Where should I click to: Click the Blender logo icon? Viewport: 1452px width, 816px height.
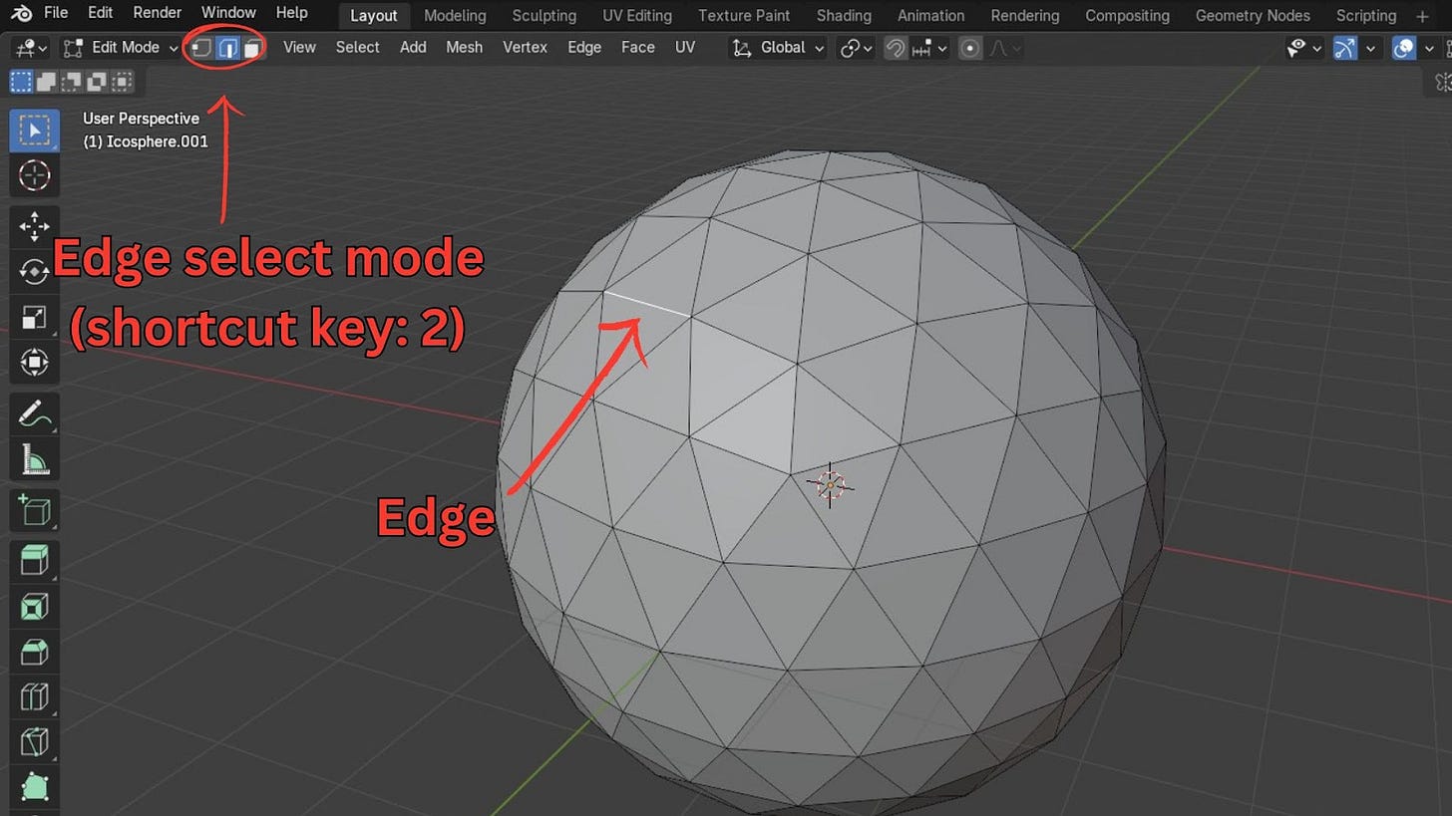21,14
